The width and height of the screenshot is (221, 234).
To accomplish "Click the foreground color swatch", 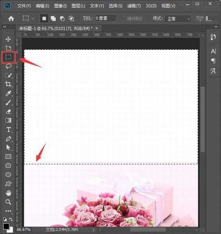I will pos(6,226).
